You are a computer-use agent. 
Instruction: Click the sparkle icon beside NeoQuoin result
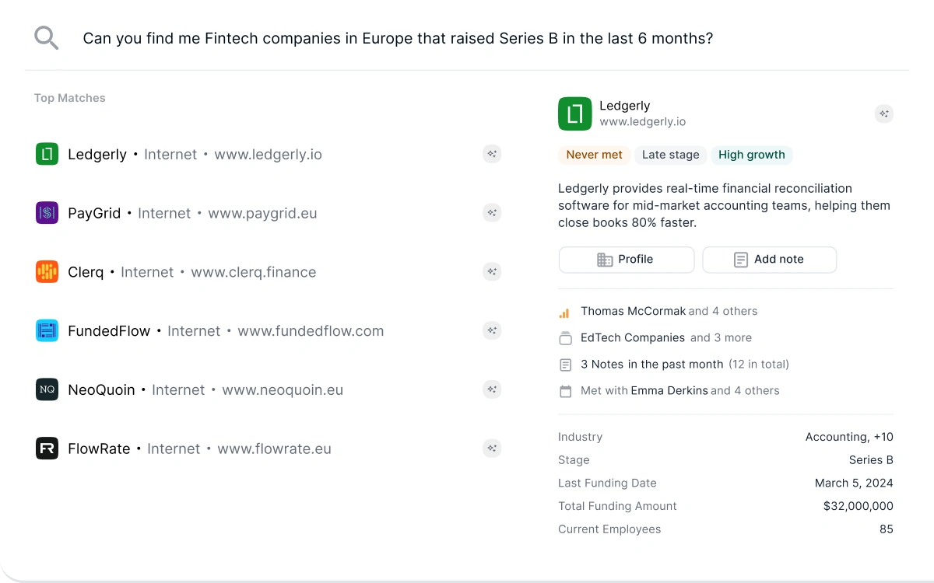click(x=492, y=389)
